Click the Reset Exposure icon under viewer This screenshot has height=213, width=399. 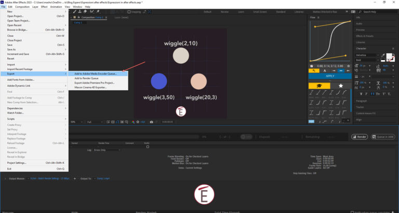point(138,122)
